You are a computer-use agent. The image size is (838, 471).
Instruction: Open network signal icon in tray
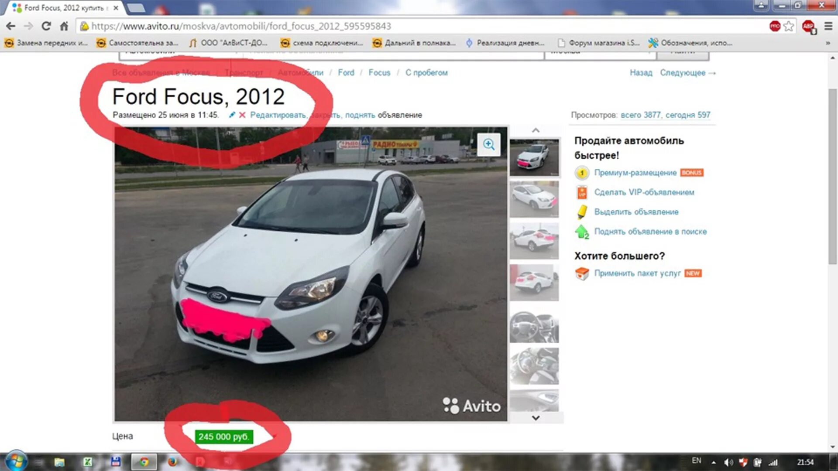pos(773,462)
